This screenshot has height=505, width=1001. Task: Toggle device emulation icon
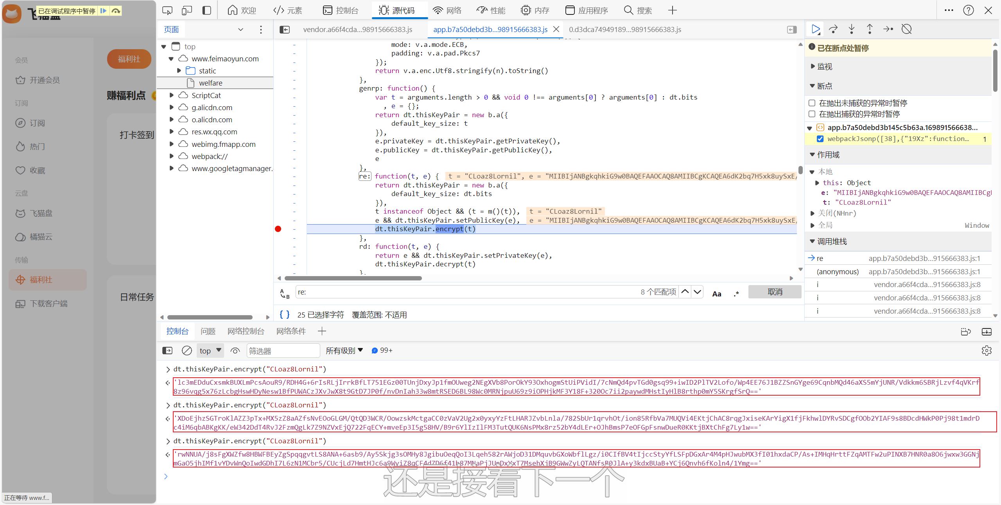pos(187,11)
